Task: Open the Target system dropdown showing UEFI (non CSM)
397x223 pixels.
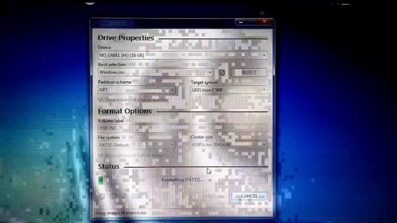Action: click(229, 90)
